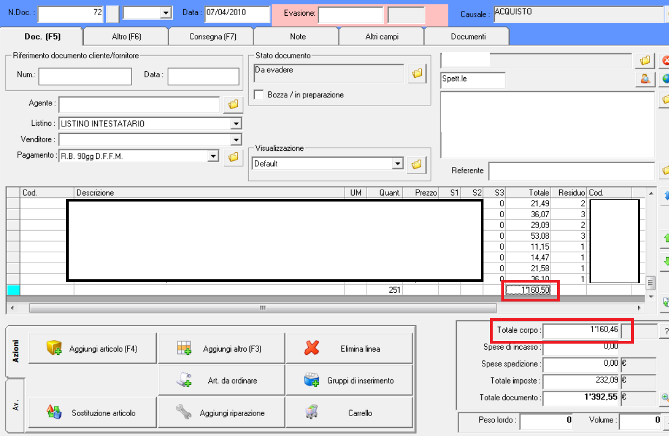Open the Consegna (F7) tab
This screenshot has height=436, width=669.
[x=213, y=37]
